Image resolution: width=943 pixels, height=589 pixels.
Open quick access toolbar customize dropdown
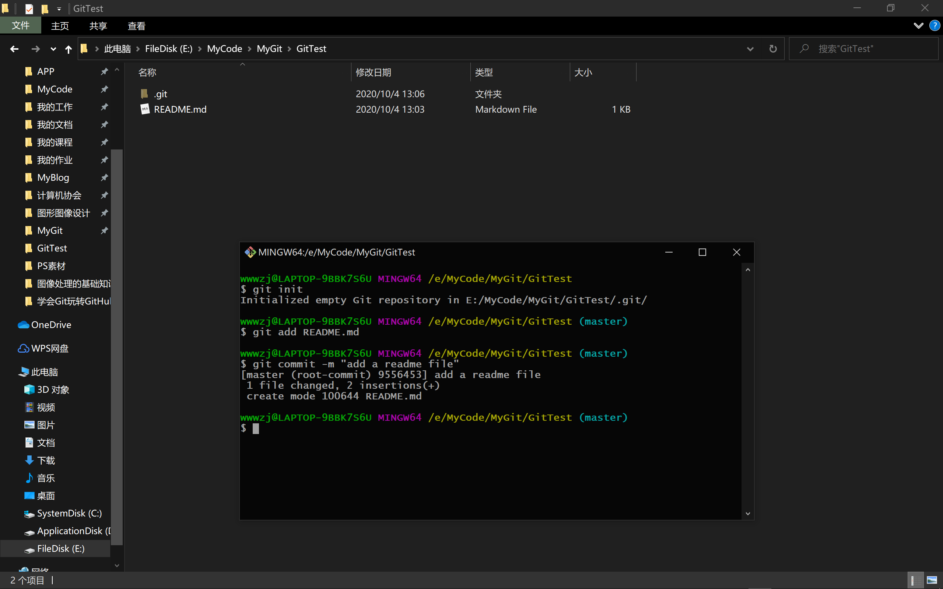click(59, 8)
